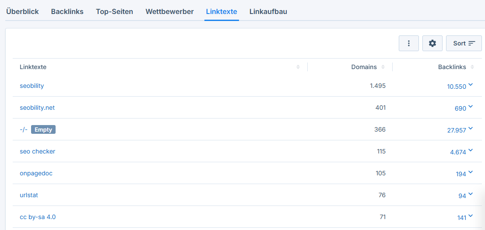This screenshot has height=230, width=485.
Task: Click the -/- empty link text
Action: click(24, 129)
